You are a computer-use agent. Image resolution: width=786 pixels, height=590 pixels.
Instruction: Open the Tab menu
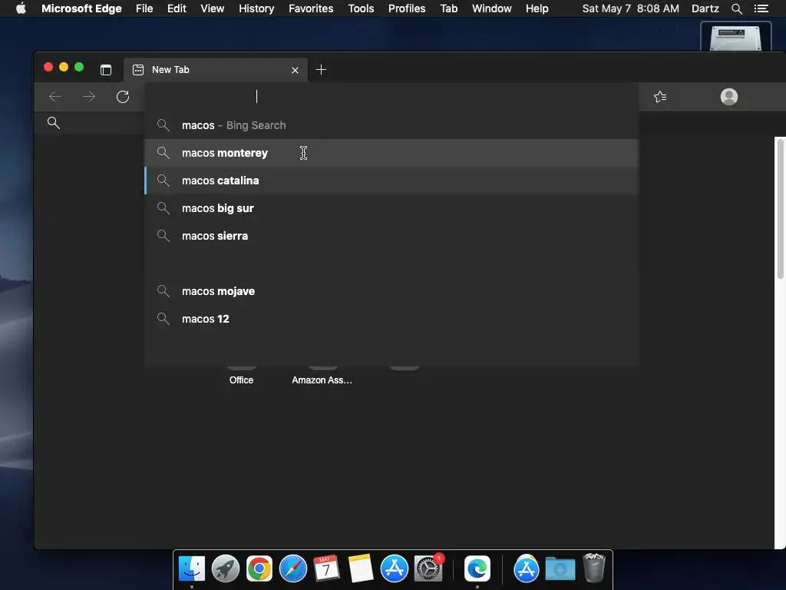448,8
